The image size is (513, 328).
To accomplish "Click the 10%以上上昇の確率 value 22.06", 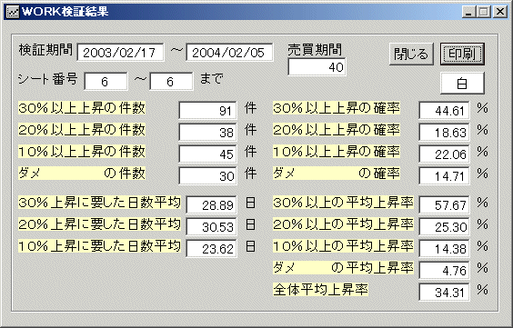I will click(x=444, y=154).
